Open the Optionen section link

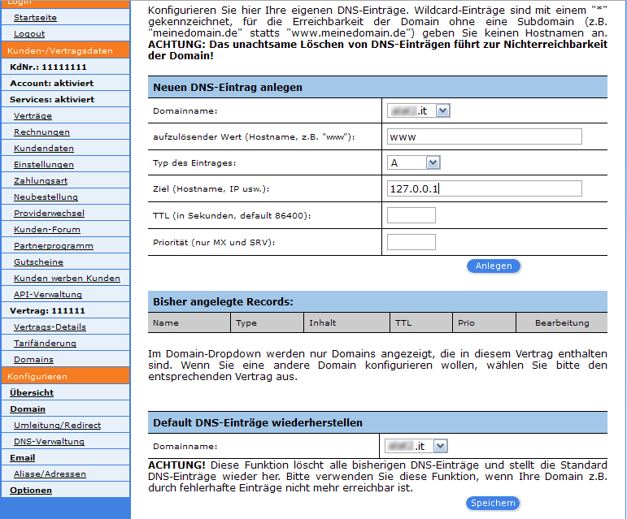(31, 491)
